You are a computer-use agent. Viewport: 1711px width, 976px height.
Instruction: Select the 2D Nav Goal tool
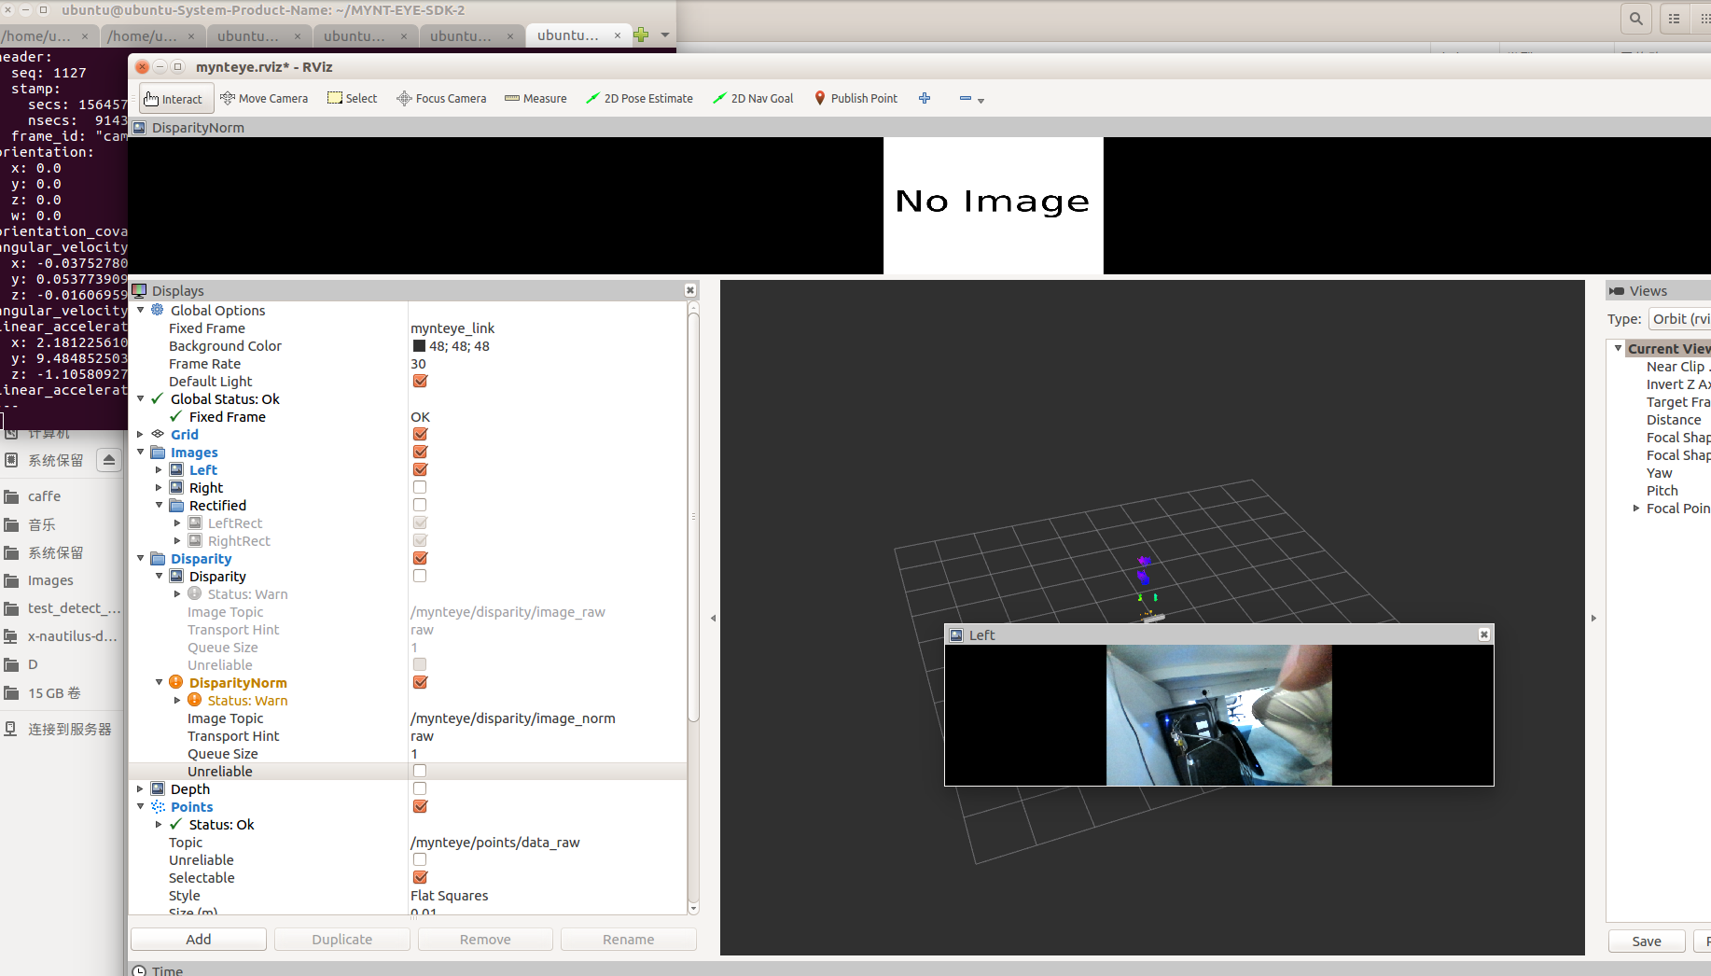tap(752, 98)
